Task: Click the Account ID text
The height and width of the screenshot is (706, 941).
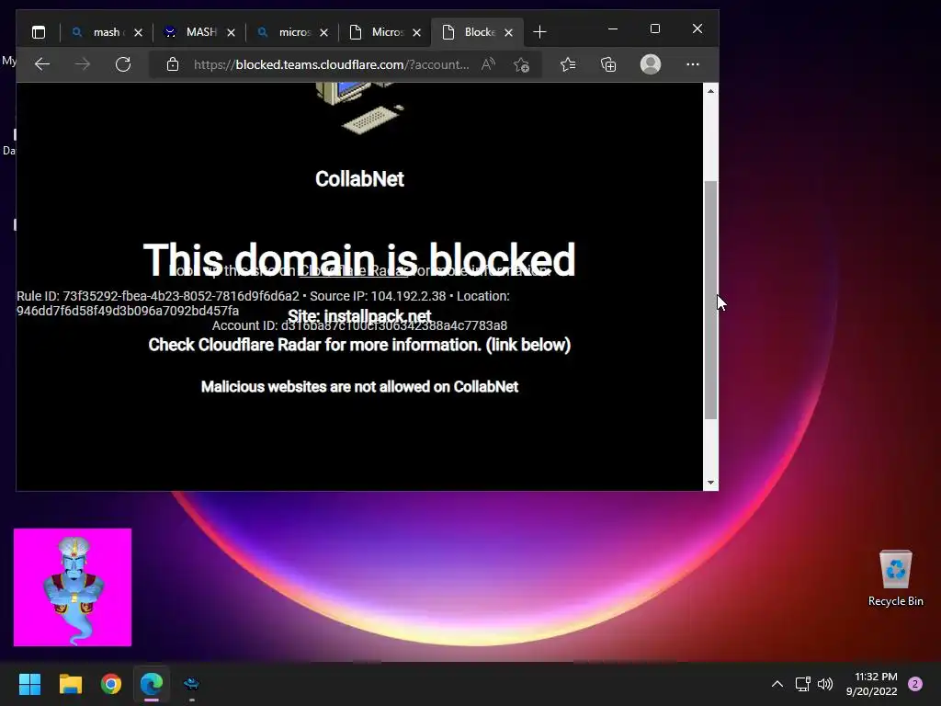Action: pyautogui.click(x=359, y=325)
